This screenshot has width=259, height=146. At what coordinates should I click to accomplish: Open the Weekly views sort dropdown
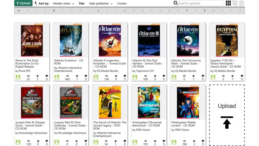(x=63, y=4)
